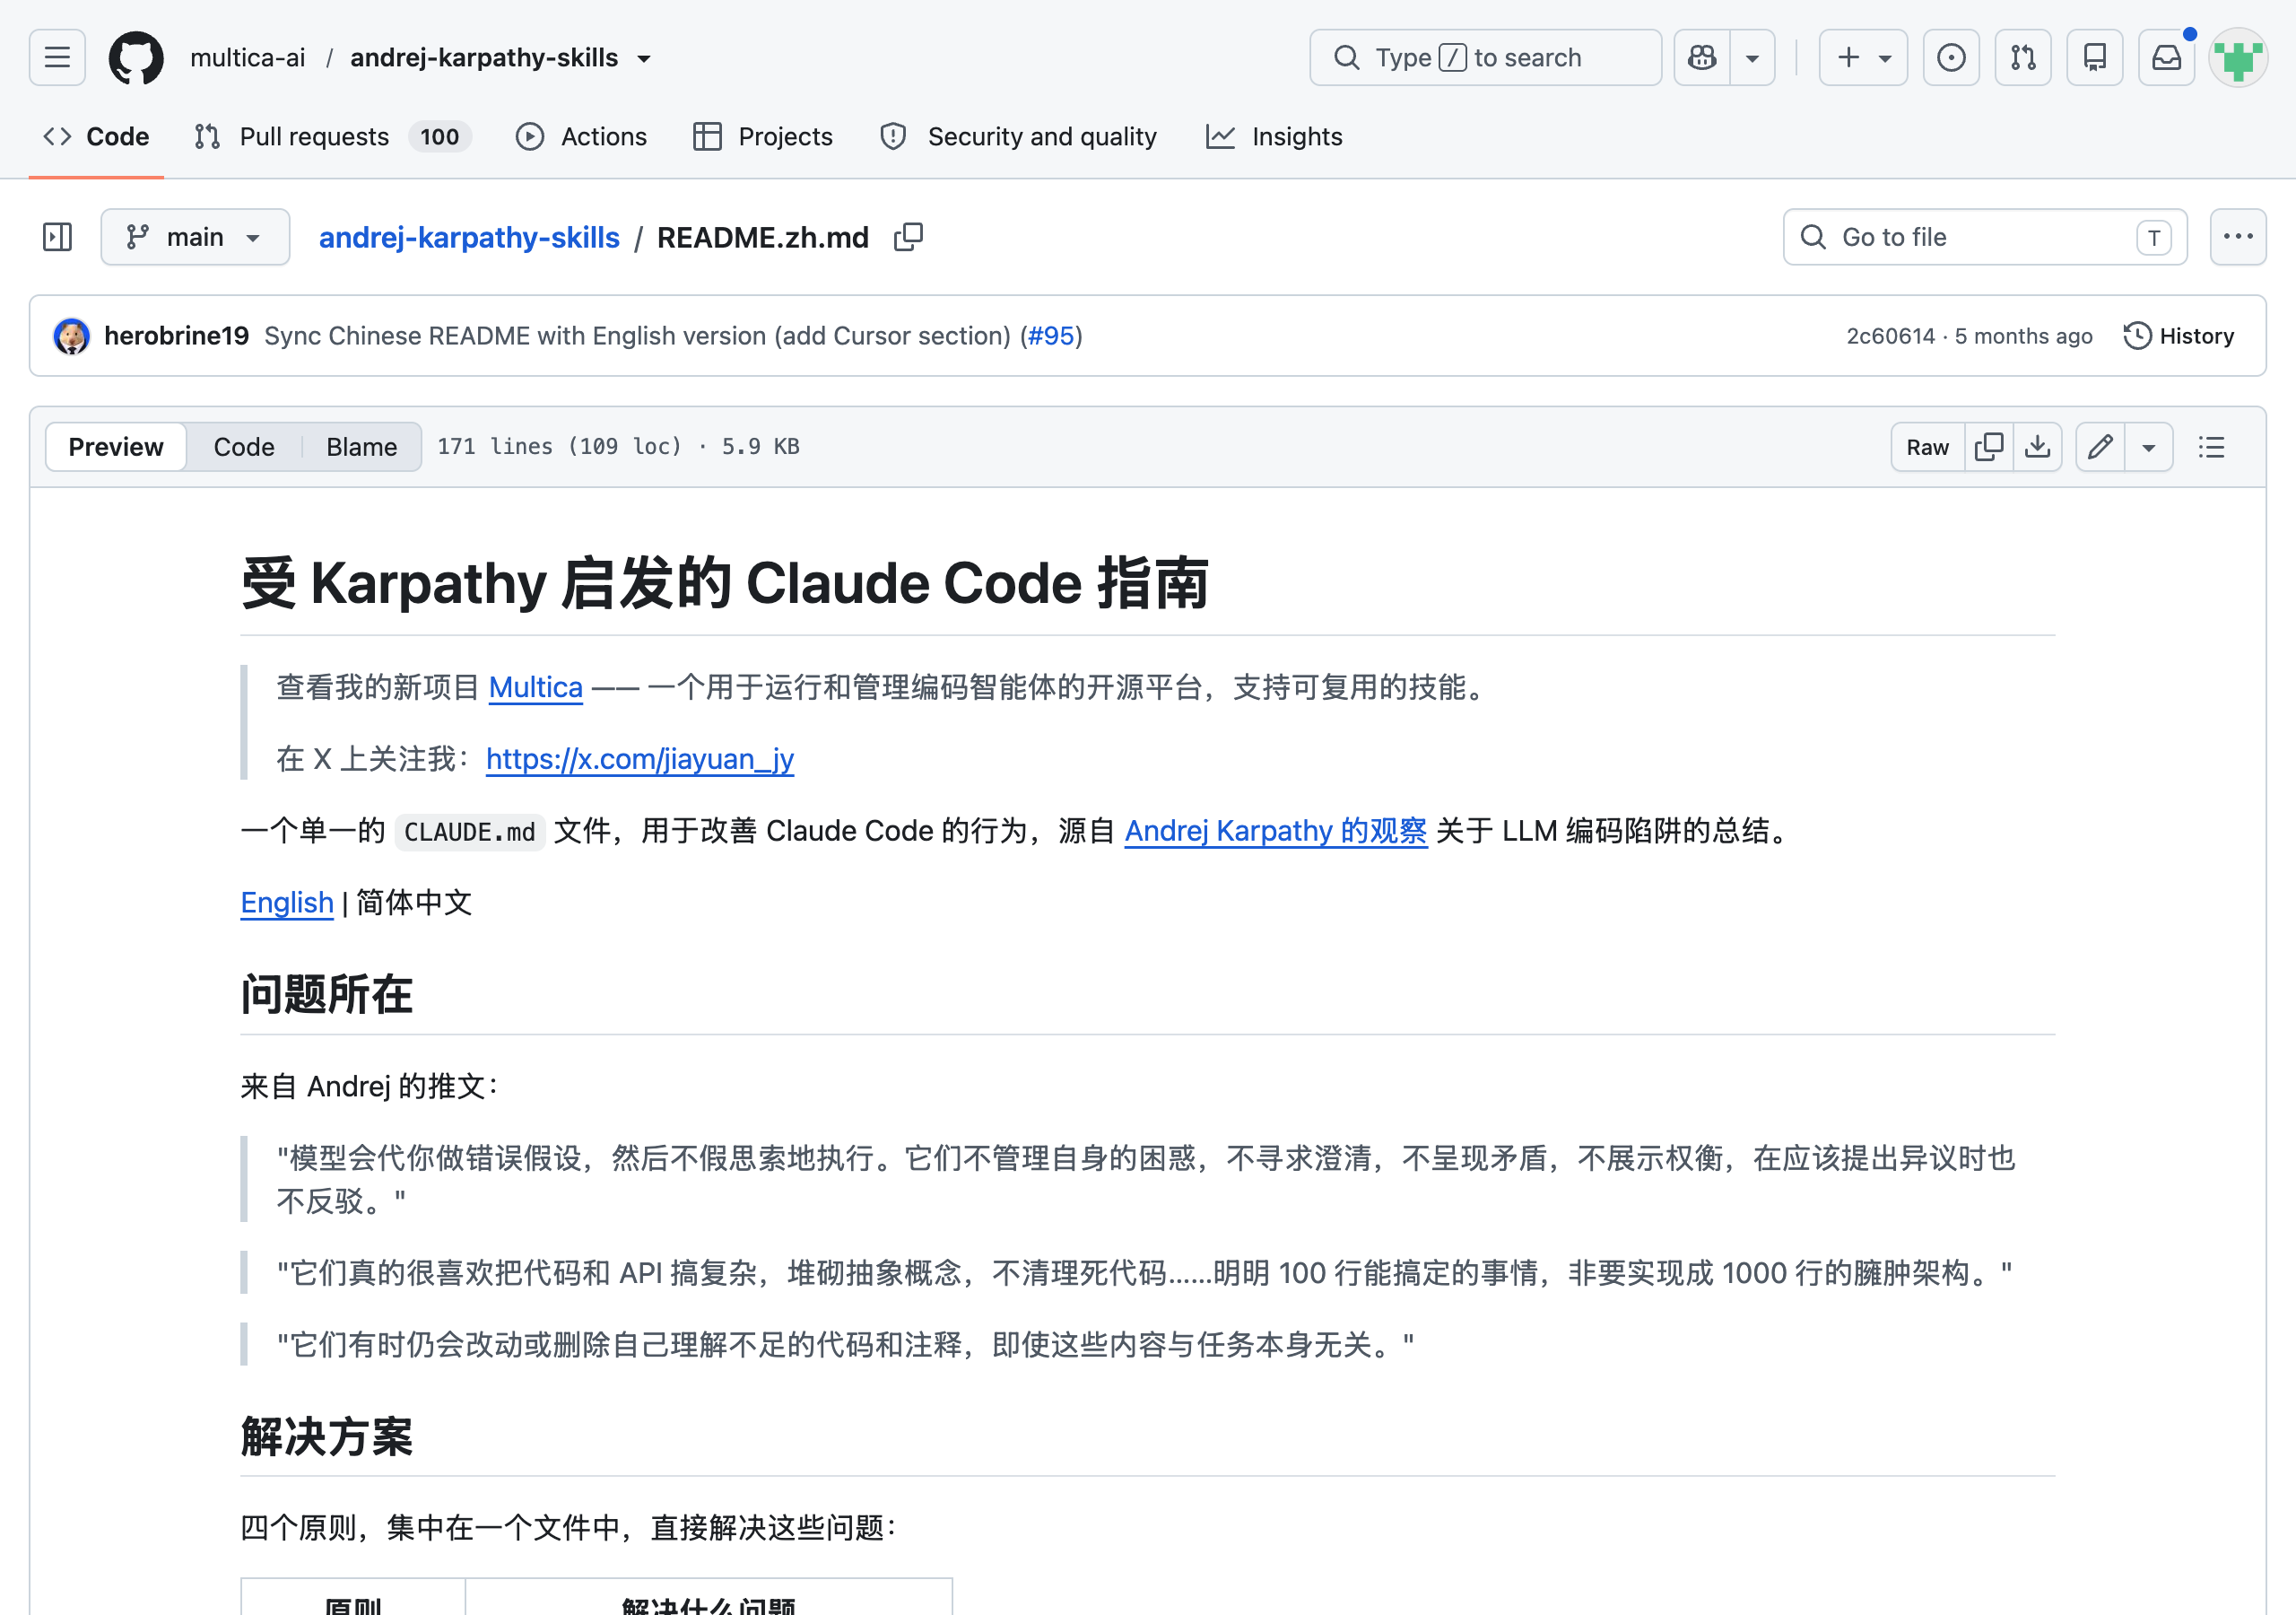The height and width of the screenshot is (1615, 2296).
Task: Copy the README.zh.md file path
Action: pyautogui.click(x=908, y=237)
